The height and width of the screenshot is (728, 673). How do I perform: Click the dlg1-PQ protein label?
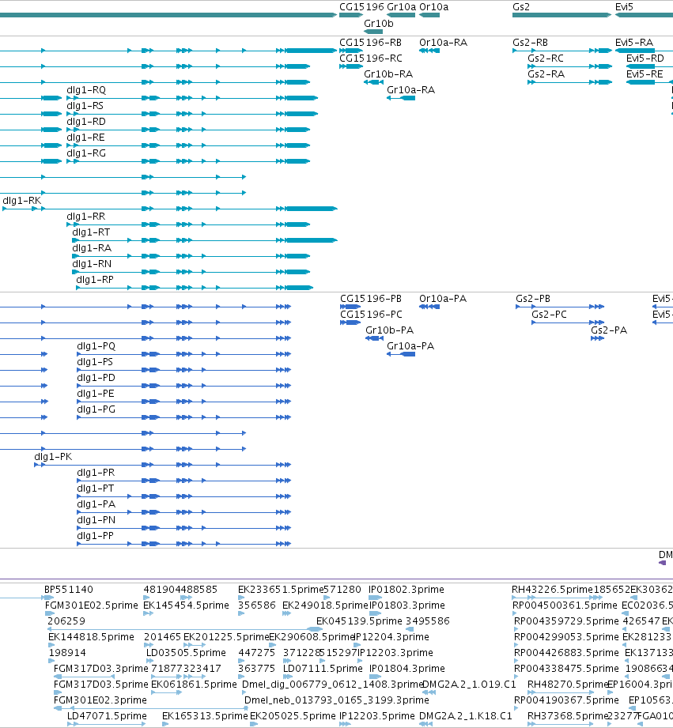[x=96, y=346]
